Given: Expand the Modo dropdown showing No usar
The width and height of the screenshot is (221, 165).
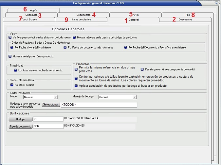Looking at the screenshot, I should click(56, 97).
